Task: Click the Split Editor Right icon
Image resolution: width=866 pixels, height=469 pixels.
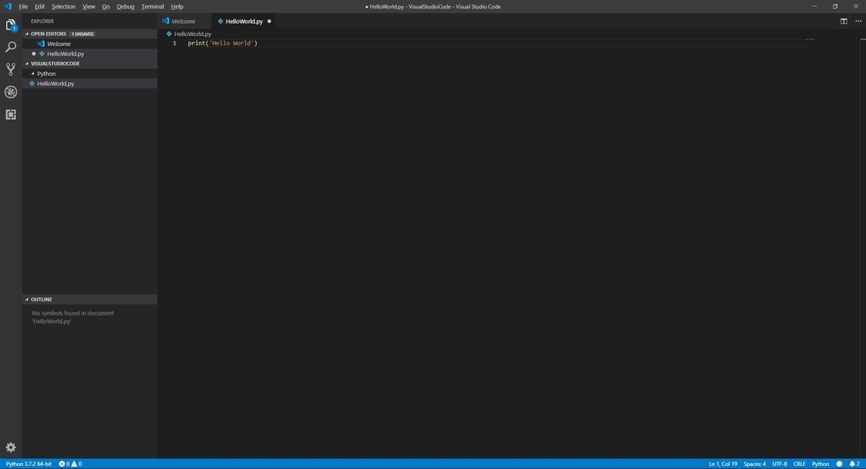Action: 844,21
